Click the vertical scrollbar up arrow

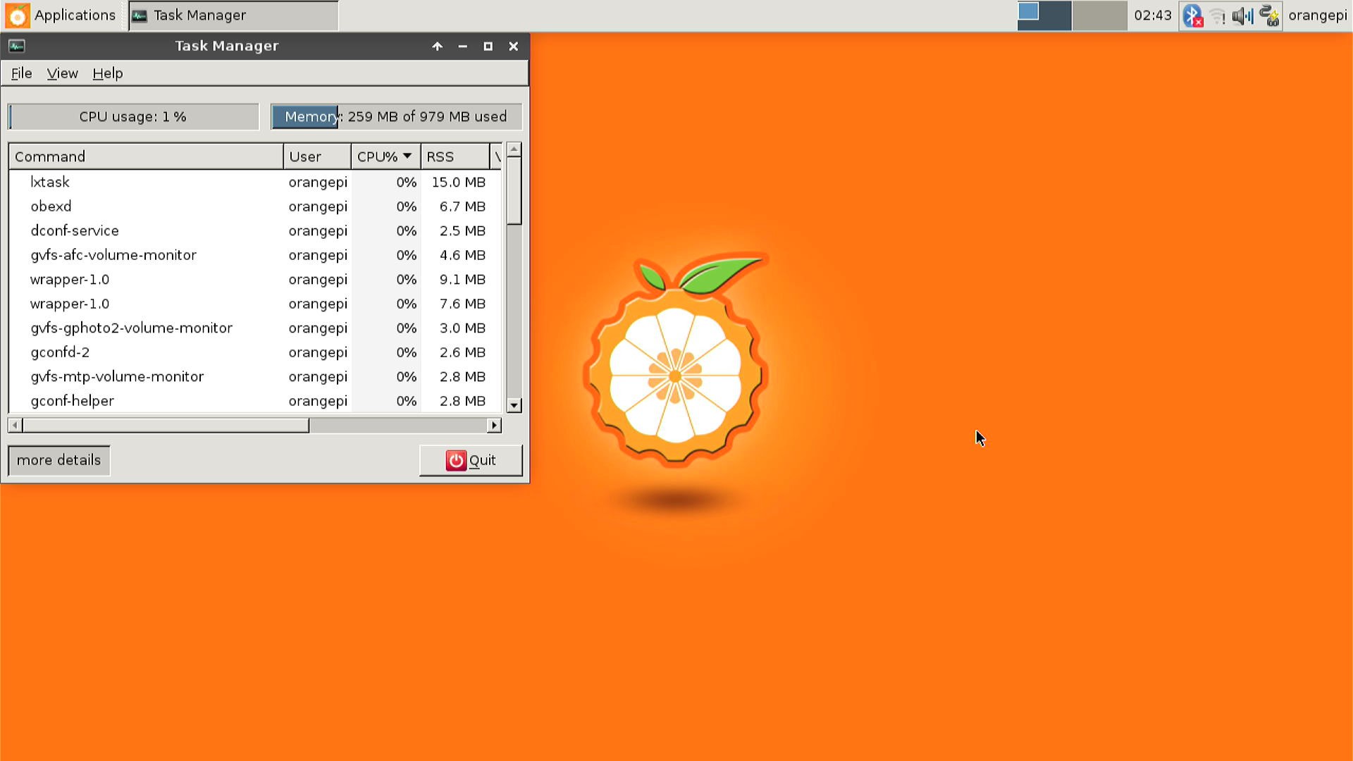click(x=514, y=149)
